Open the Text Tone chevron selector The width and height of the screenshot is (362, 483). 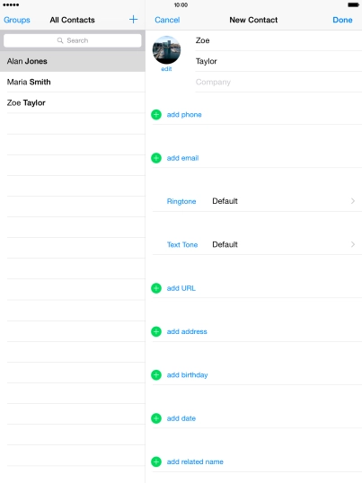(x=353, y=244)
